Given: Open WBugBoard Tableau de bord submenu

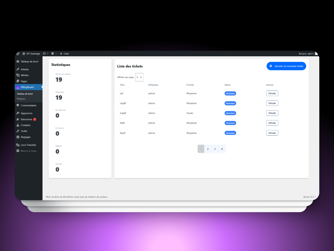Looking at the screenshot, I should click(x=25, y=94).
